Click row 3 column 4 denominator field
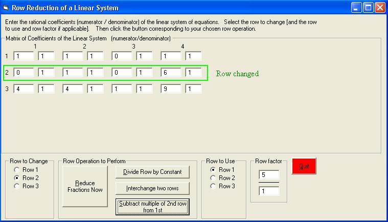Viewport: 388px width, 222px height. click(x=193, y=89)
